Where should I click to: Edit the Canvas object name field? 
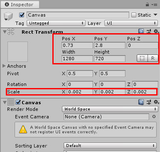pos(78,15)
